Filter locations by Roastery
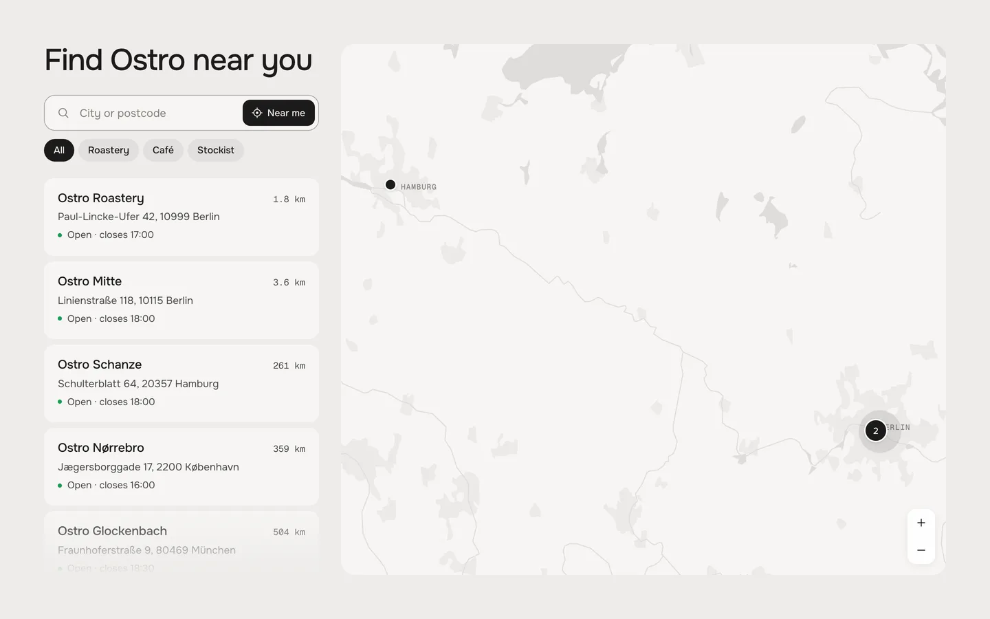Screen dimensions: 990x619 109,150
